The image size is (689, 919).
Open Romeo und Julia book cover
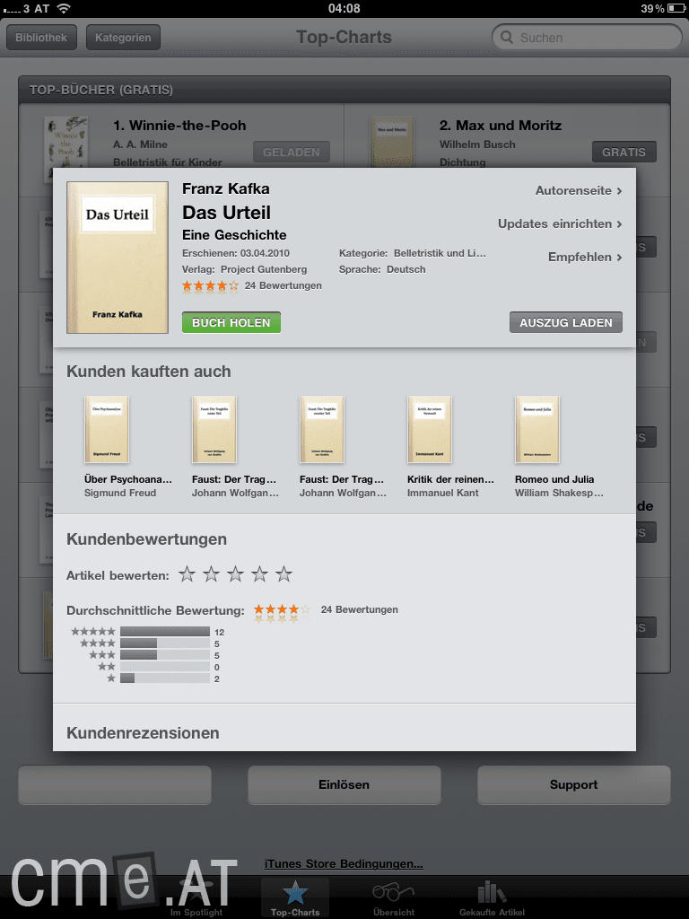(537, 430)
